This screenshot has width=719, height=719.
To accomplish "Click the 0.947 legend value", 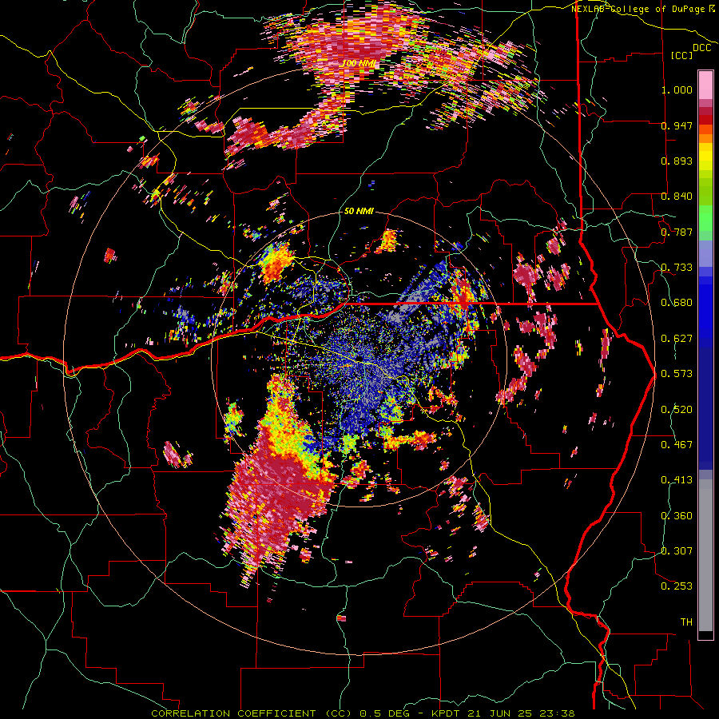I will coord(677,125).
